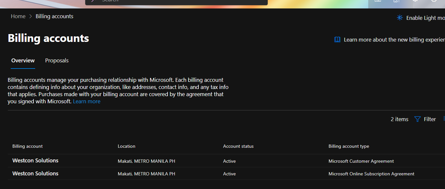Open Westcon Solutions with Microsoft Customer Agreement
The image size is (445, 189).
click(35, 160)
